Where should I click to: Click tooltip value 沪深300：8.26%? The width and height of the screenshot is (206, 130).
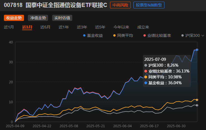coord(161,65)
